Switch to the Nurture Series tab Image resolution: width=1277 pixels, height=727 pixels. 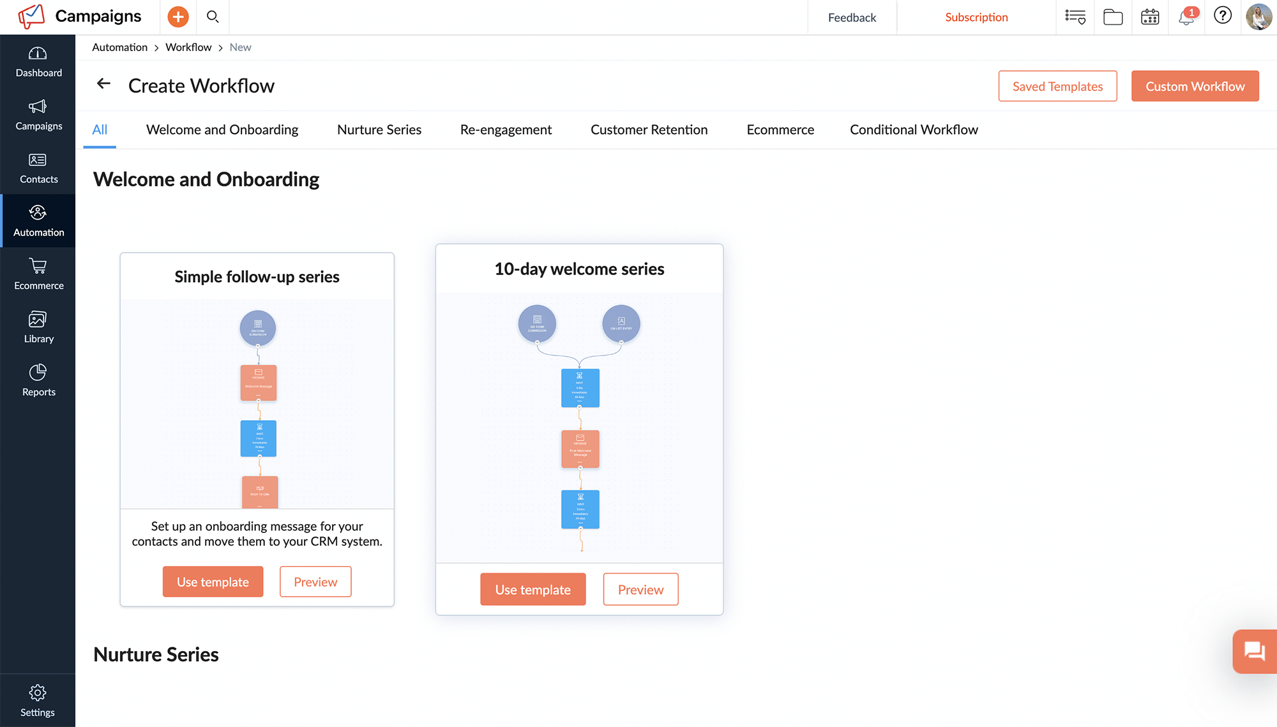[x=379, y=130]
